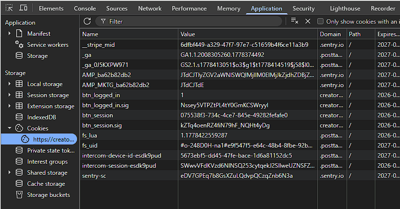Screen dimensions: 400x209
Task: Open the Memory tab
Action: [x=229, y=9]
